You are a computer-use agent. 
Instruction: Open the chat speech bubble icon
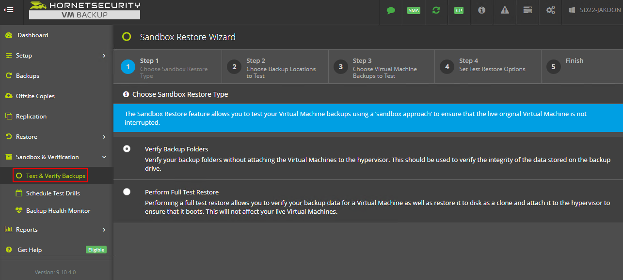391,10
